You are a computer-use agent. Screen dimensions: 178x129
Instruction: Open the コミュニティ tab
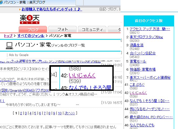pyautogui.click(x=92, y=29)
